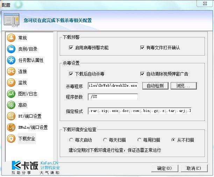
Task: Open 高级 settings
Action: point(22,105)
